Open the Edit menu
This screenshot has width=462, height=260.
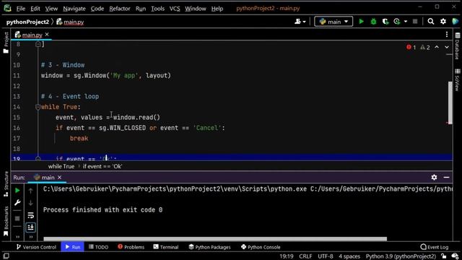point(35,9)
